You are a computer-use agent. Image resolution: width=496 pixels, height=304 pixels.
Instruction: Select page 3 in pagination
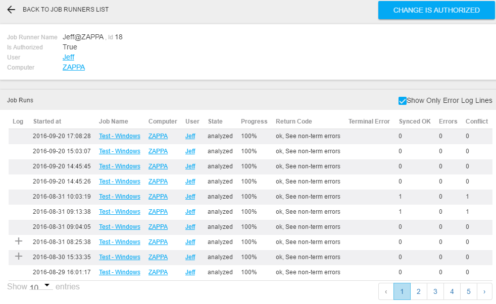pos(435,291)
